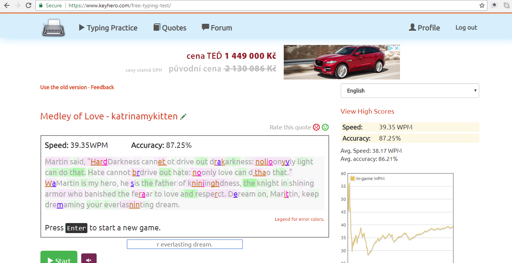Click the pencil edit icon beside the quote title
Image resolution: width=512 pixels, height=263 pixels.
(x=183, y=116)
